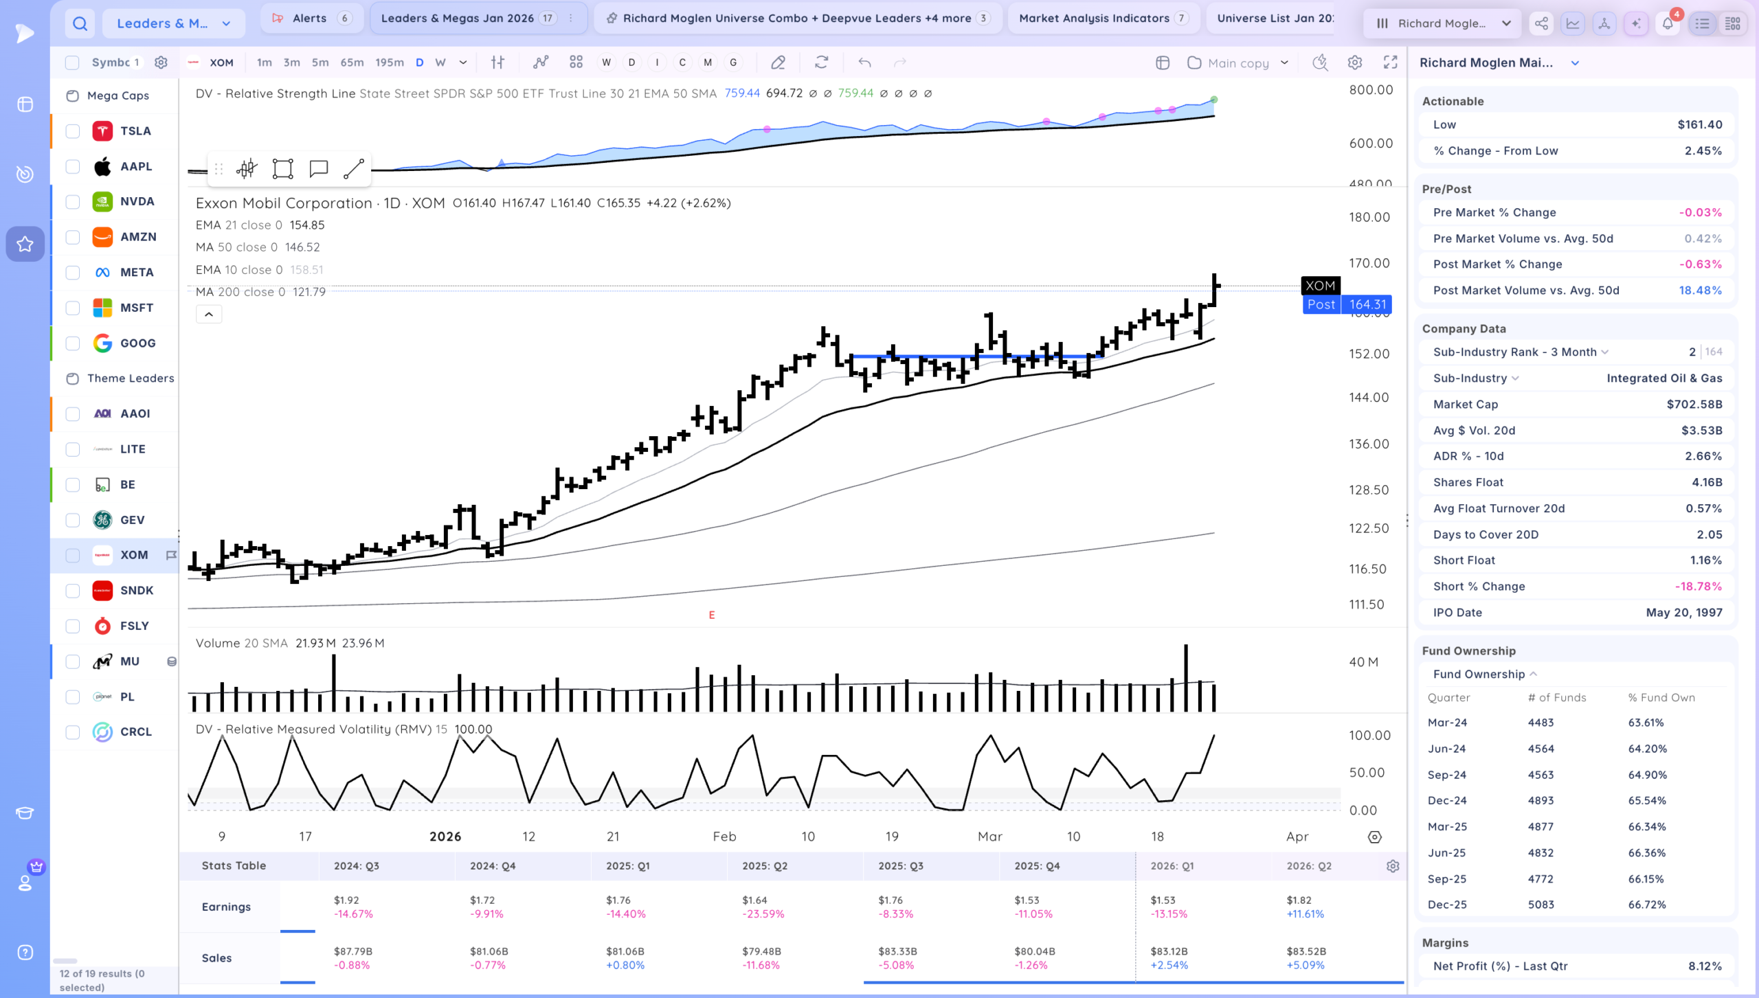Click the eraser drawing icon
Image resolution: width=1759 pixels, height=998 pixels.
pos(778,63)
